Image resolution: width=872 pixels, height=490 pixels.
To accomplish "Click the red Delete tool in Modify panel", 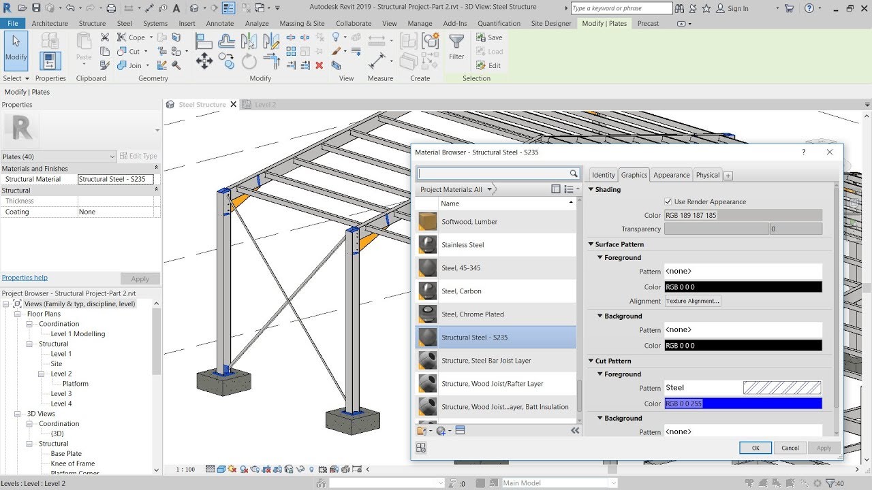I will point(320,65).
